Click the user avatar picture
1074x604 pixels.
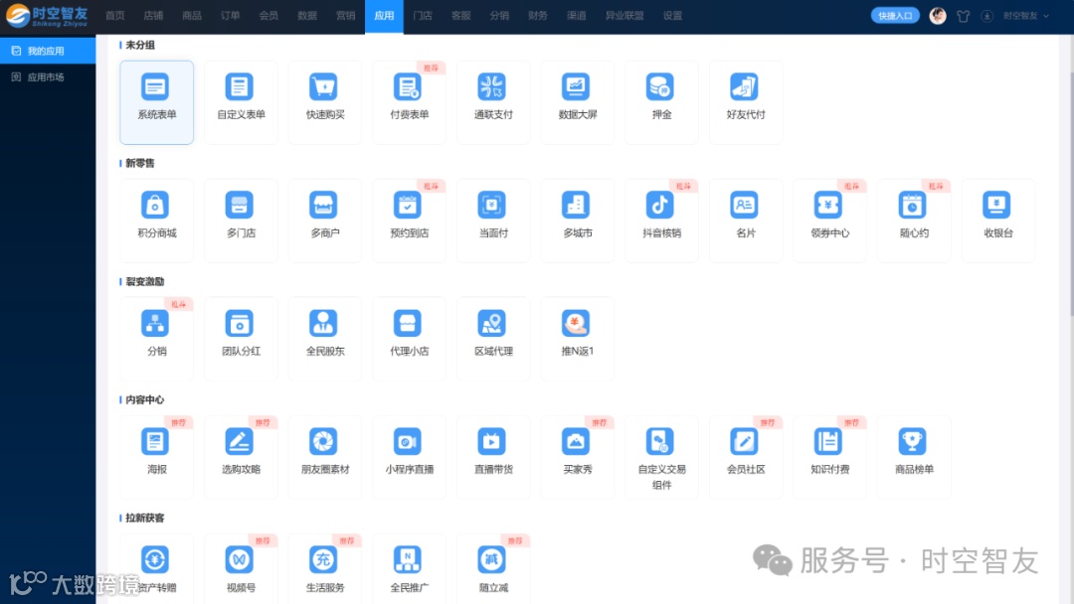[938, 16]
